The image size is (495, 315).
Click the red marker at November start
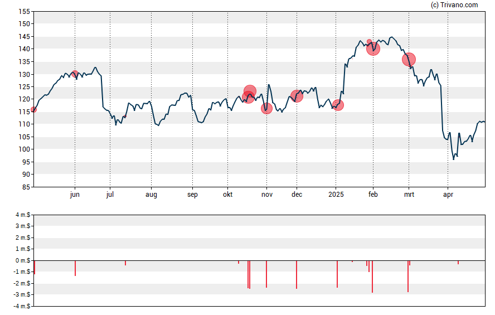267,108
